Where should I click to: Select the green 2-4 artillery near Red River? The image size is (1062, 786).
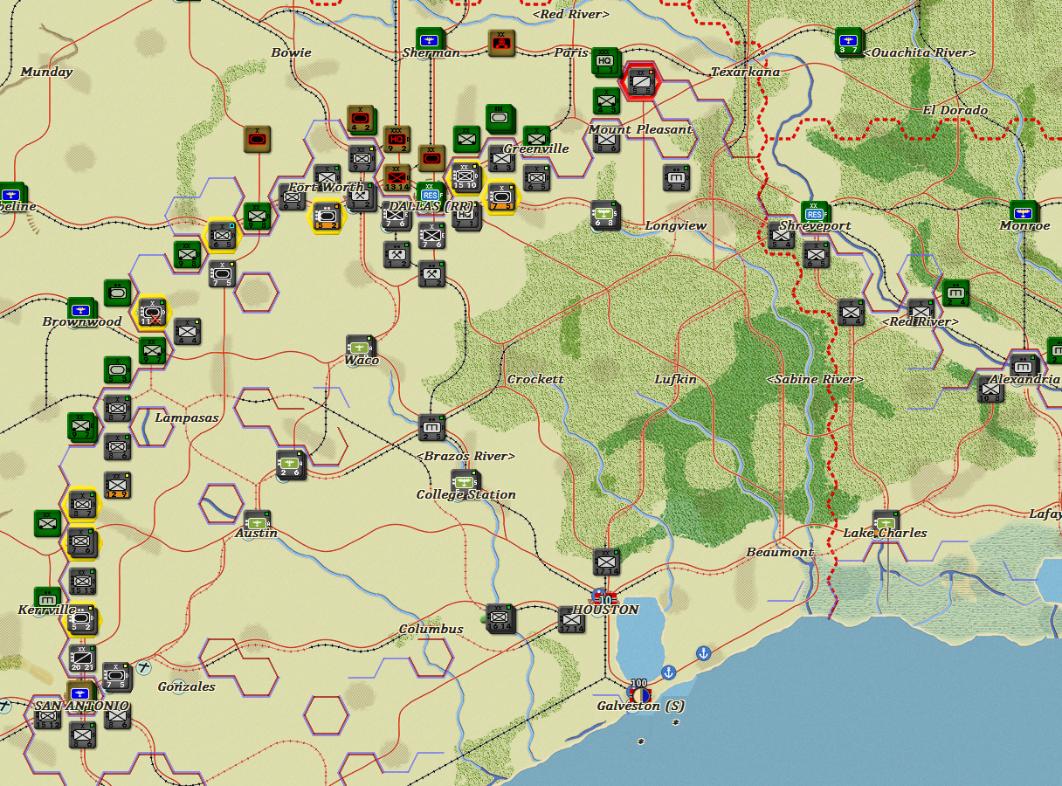pyautogui.click(x=955, y=293)
